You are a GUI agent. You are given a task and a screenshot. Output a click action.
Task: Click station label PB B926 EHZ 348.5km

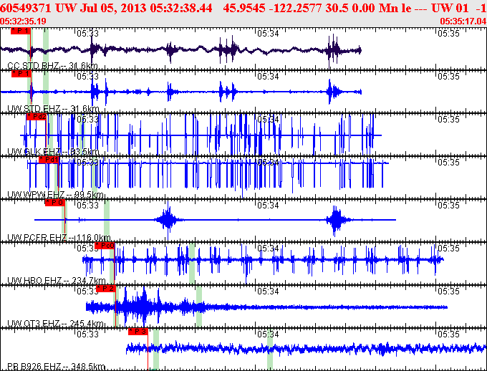pyautogui.click(x=56, y=366)
